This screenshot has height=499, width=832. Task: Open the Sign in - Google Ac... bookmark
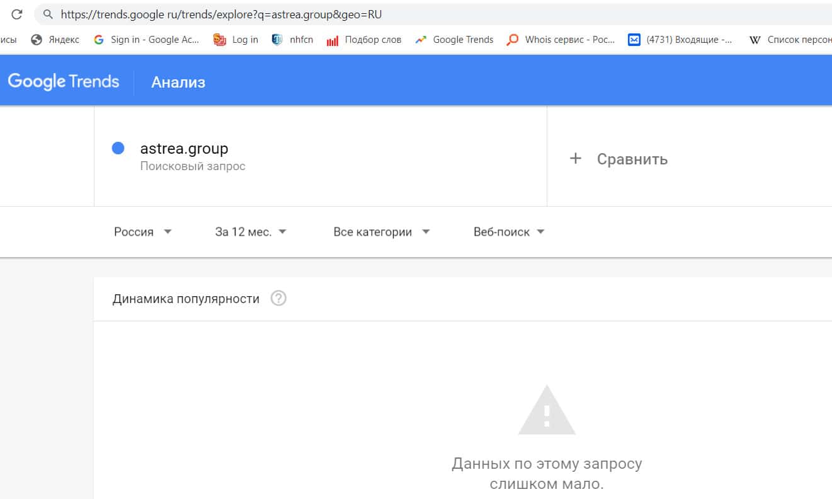click(x=146, y=40)
